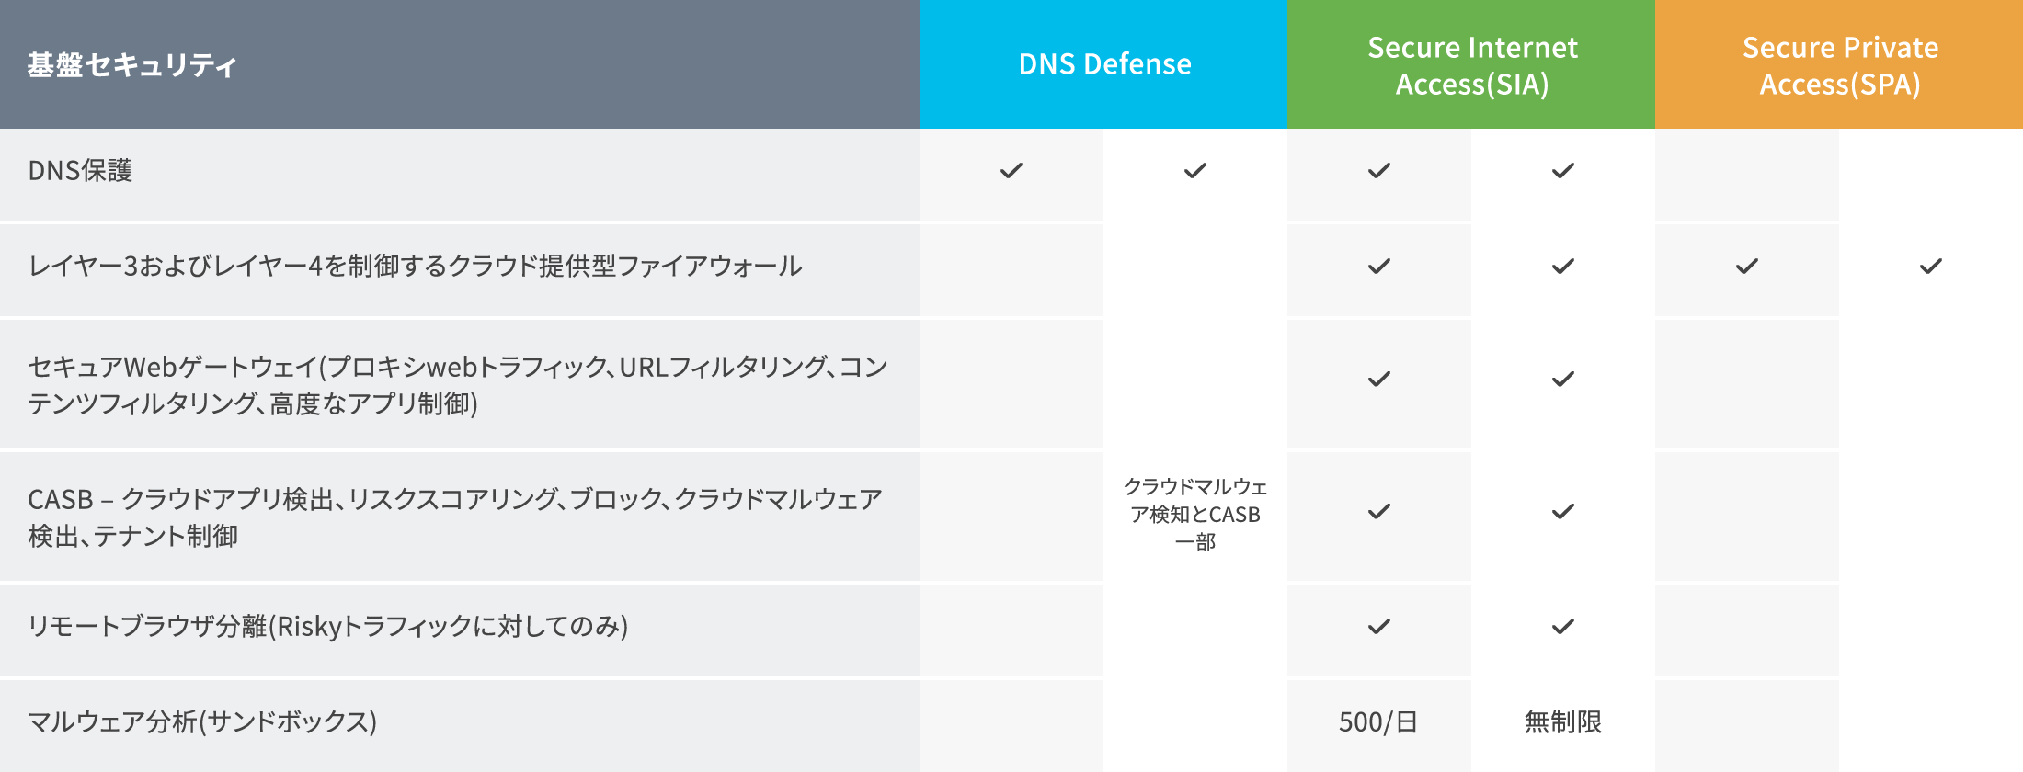The height and width of the screenshot is (772, 2023).
Task: Click the left checkmark in the セキュアWebゲートウェイ row
Action: pyautogui.click(x=1379, y=380)
